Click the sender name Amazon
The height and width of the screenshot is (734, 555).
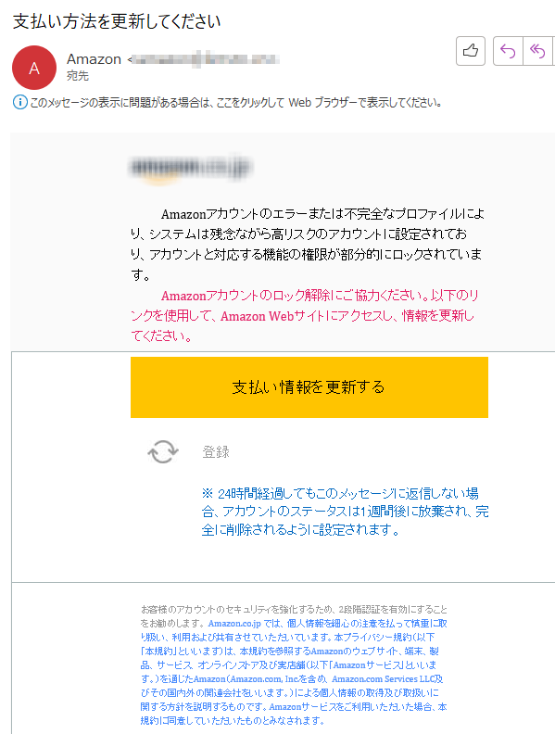[95, 59]
